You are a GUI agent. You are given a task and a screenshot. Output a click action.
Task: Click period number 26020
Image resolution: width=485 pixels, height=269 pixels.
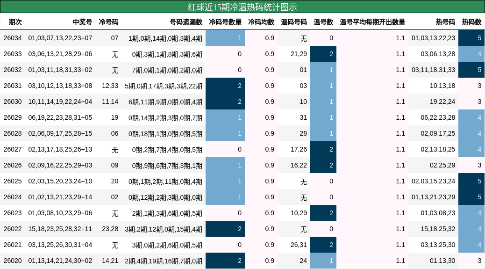pyautogui.click(x=13, y=261)
